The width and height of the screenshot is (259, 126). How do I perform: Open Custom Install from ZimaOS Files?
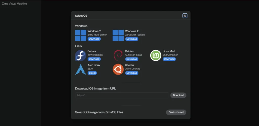pos(176,112)
